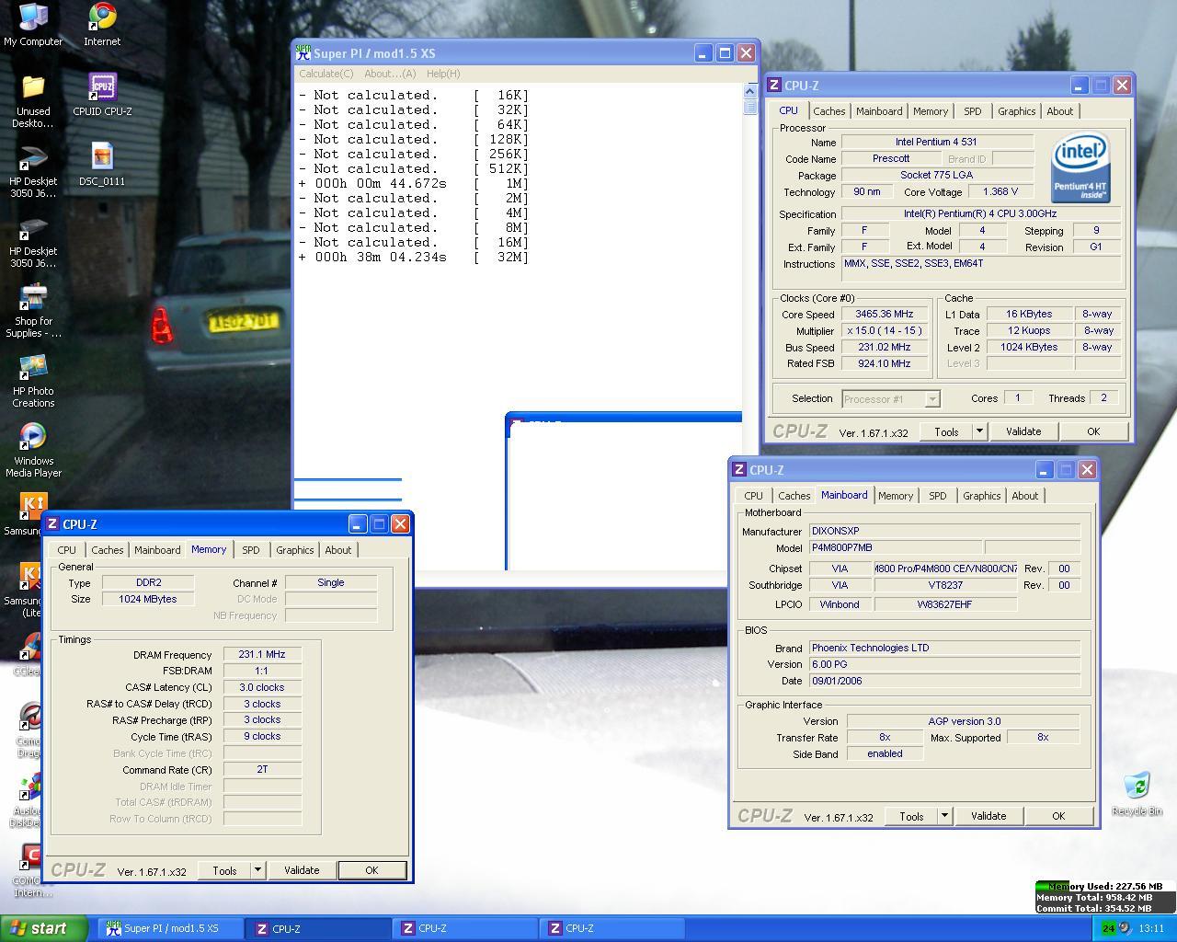
Task: Click the Phoenix Technologies LTD brand field
Action: pyautogui.click(x=944, y=648)
